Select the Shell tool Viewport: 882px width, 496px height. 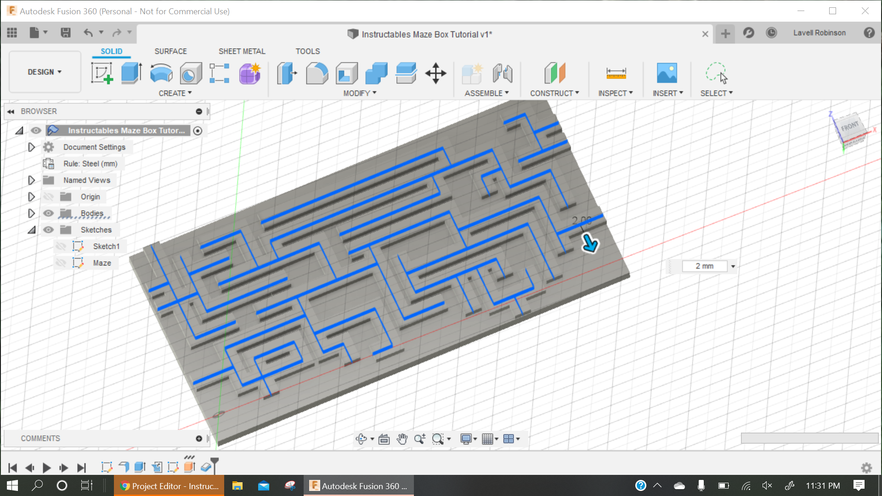pos(347,73)
